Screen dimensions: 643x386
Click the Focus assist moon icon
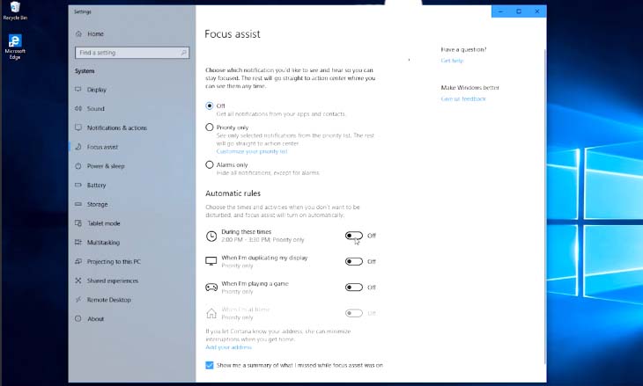pyautogui.click(x=78, y=147)
